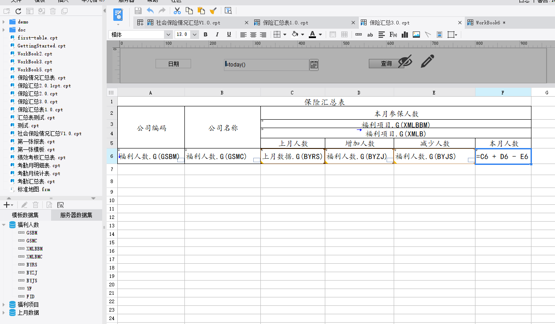Click the 日期 label widget
This screenshot has width=555, height=324.
(173, 64)
